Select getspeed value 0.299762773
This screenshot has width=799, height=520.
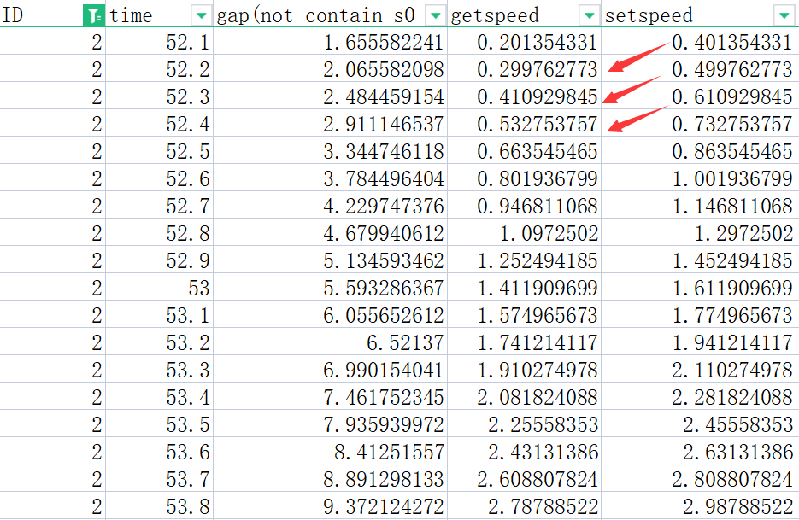525,69
